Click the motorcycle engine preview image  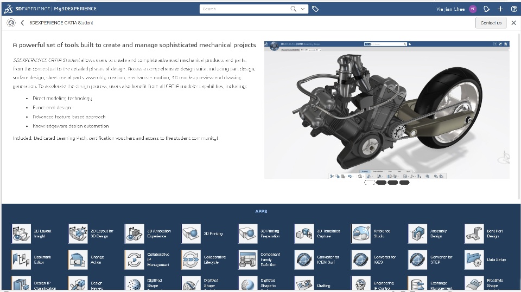(387, 110)
